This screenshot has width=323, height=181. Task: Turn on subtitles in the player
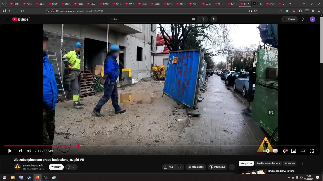[275, 151]
